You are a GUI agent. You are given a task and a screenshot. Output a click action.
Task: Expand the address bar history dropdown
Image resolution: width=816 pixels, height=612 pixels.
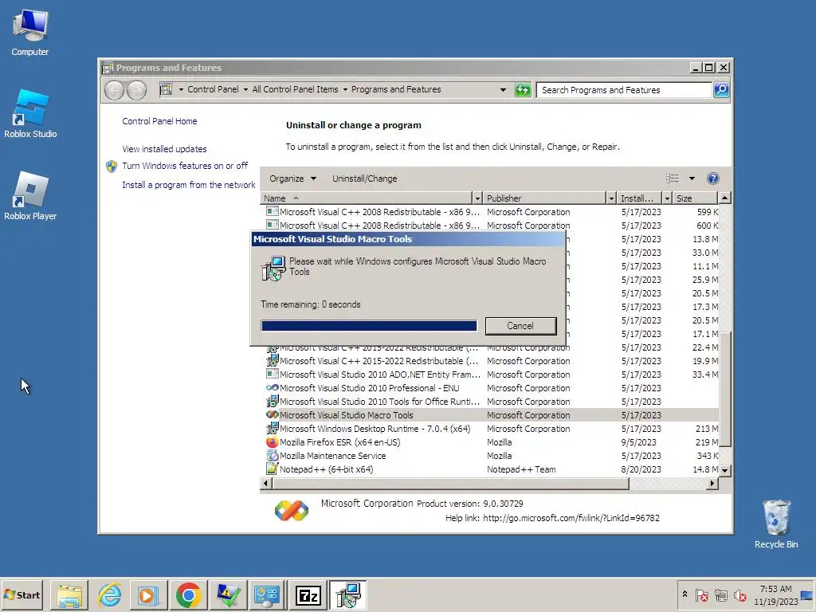503,90
